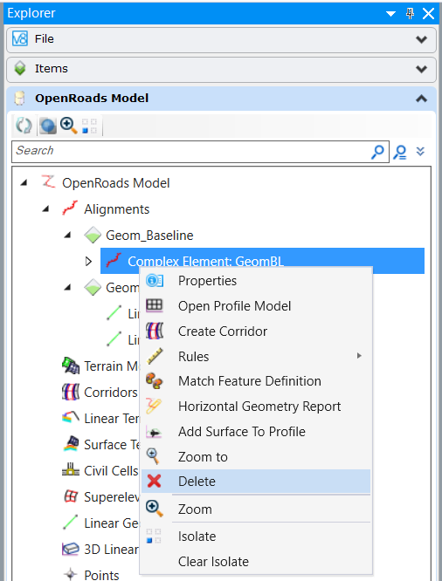Click the isolate squares icon in the toolbar
Image resolution: width=442 pixels, height=581 pixels.
click(x=89, y=126)
